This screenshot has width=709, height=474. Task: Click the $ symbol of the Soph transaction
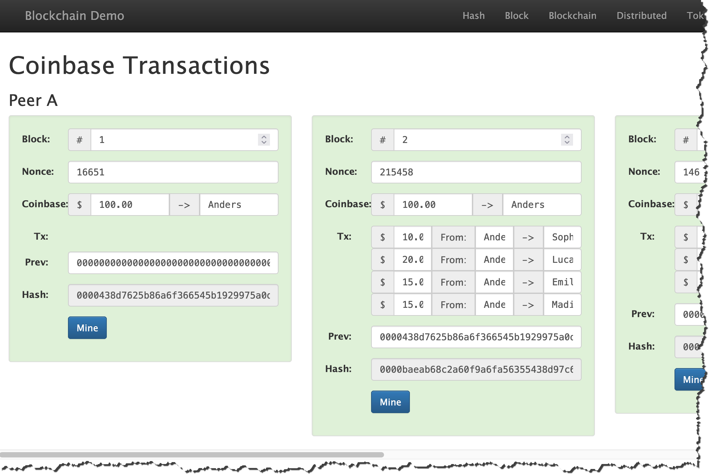(x=383, y=237)
